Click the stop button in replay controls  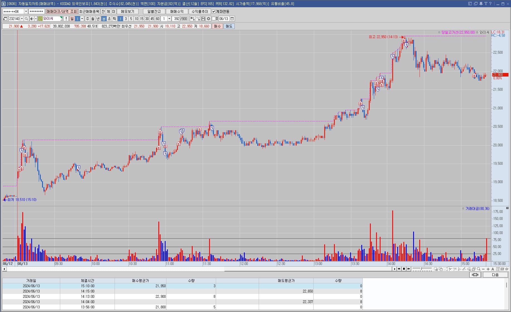(404, 269)
